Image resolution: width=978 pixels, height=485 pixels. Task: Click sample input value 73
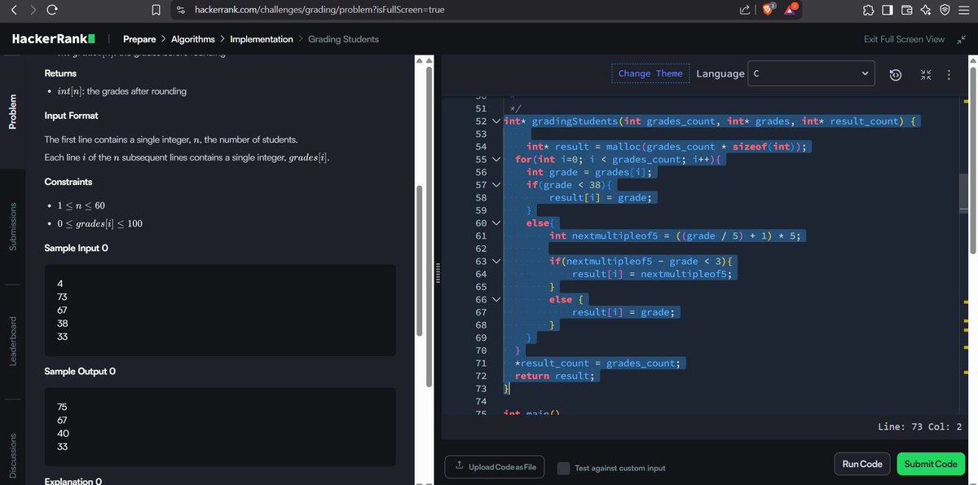click(62, 297)
